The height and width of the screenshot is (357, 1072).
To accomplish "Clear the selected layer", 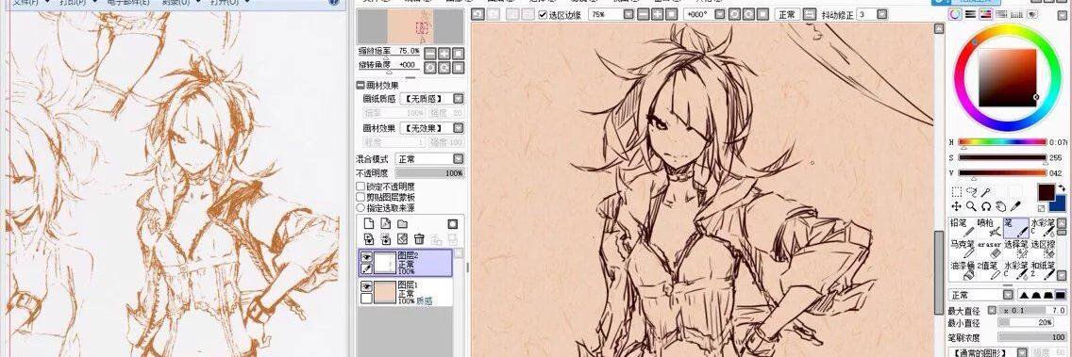I will tap(403, 239).
